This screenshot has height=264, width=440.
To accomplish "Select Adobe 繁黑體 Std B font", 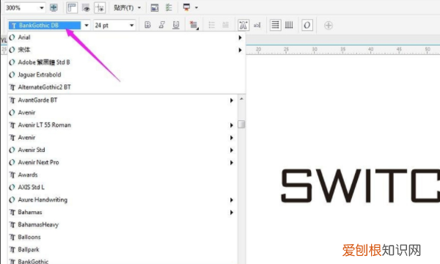I will [x=44, y=62].
